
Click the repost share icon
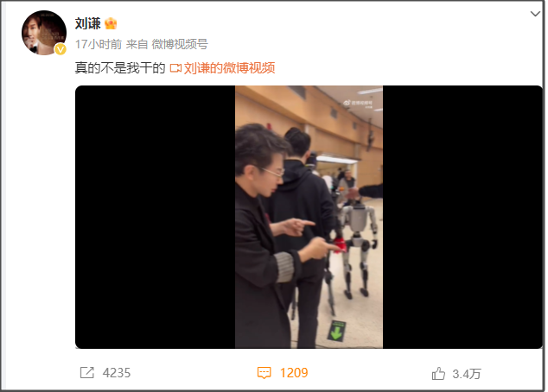coord(87,372)
